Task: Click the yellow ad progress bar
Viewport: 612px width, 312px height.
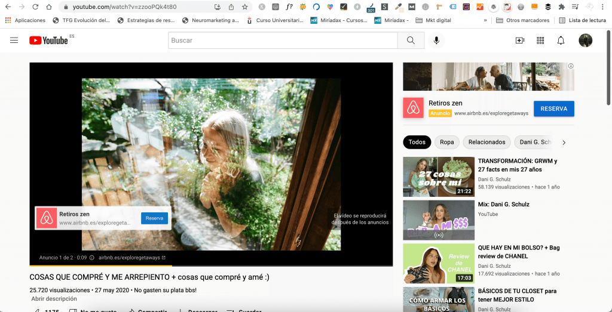Action: point(100,265)
